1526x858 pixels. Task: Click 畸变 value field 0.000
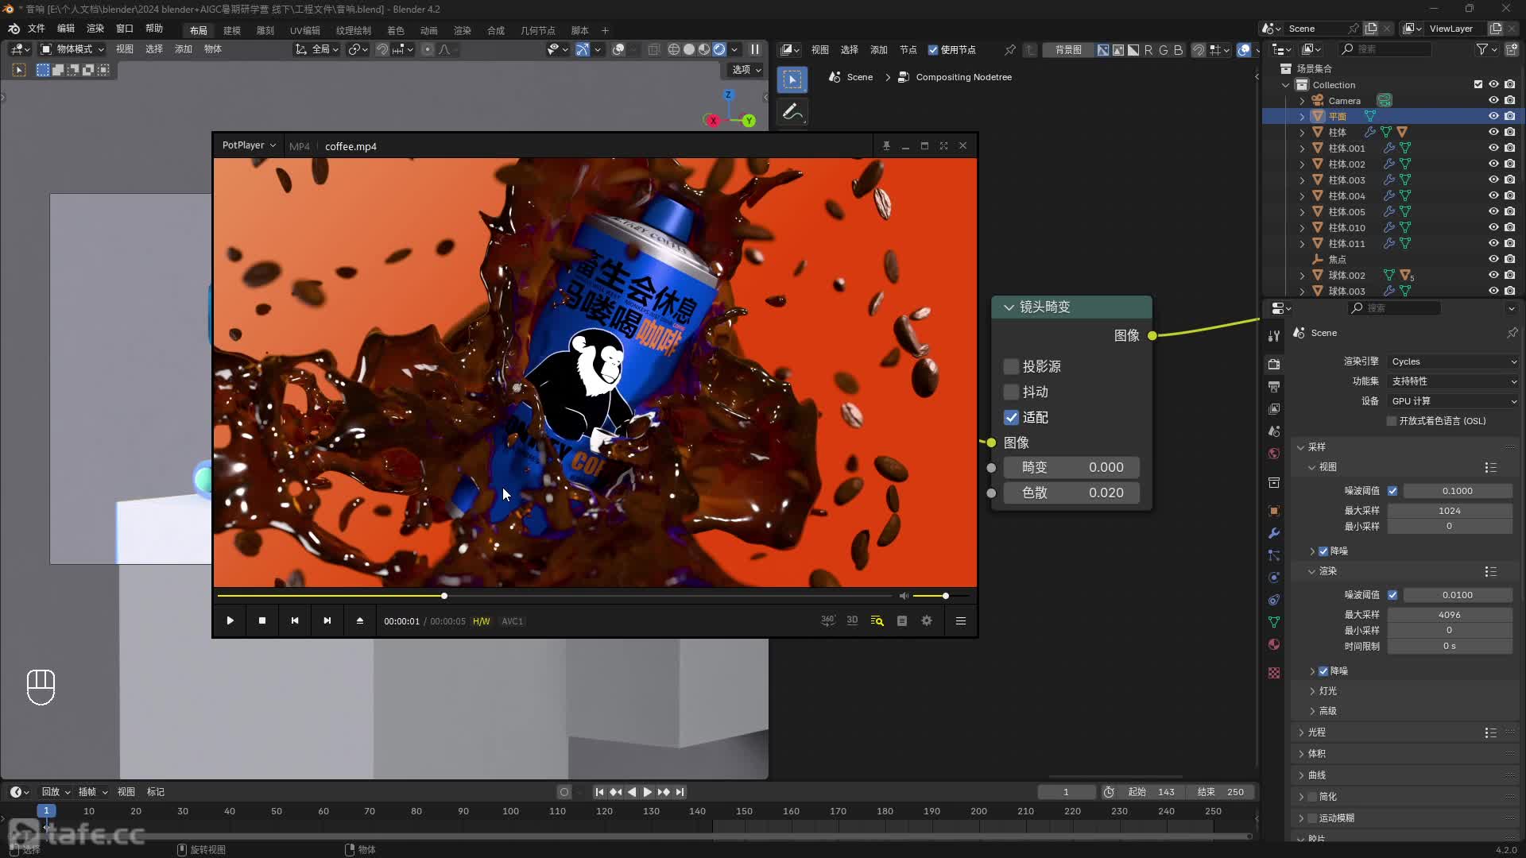(x=1071, y=468)
